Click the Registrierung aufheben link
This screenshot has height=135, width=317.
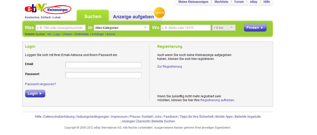pos(217,100)
